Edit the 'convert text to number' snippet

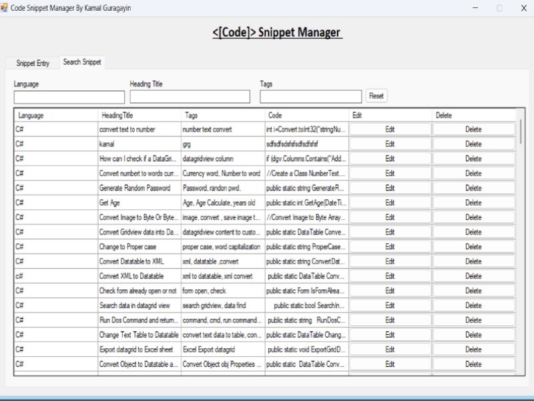390,129
